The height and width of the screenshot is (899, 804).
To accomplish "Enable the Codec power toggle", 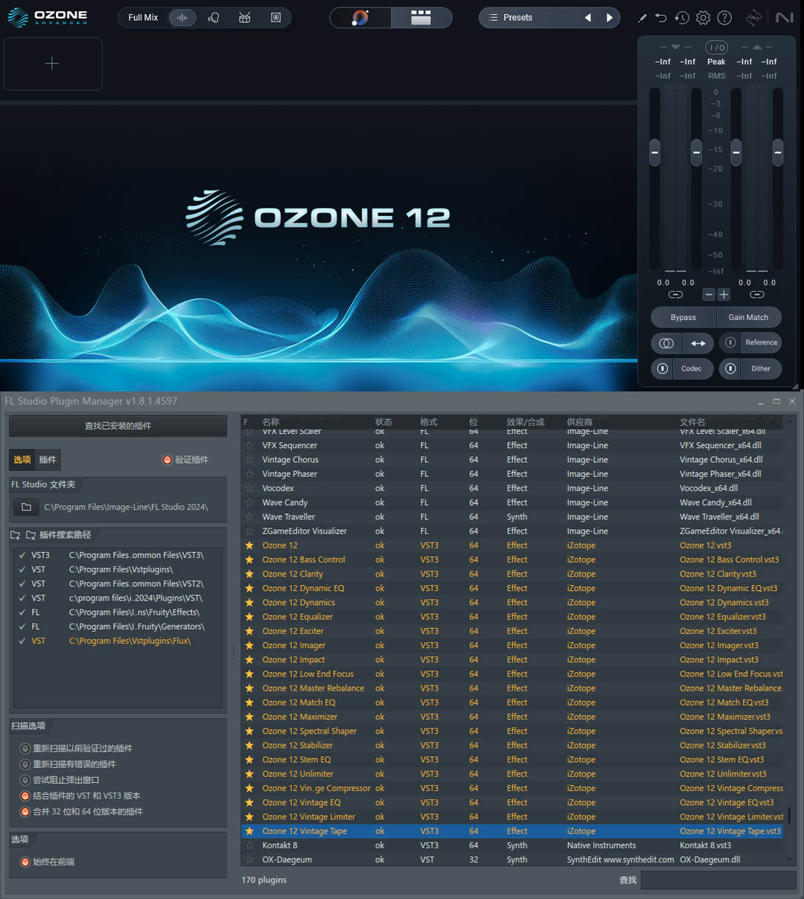I will click(663, 368).
